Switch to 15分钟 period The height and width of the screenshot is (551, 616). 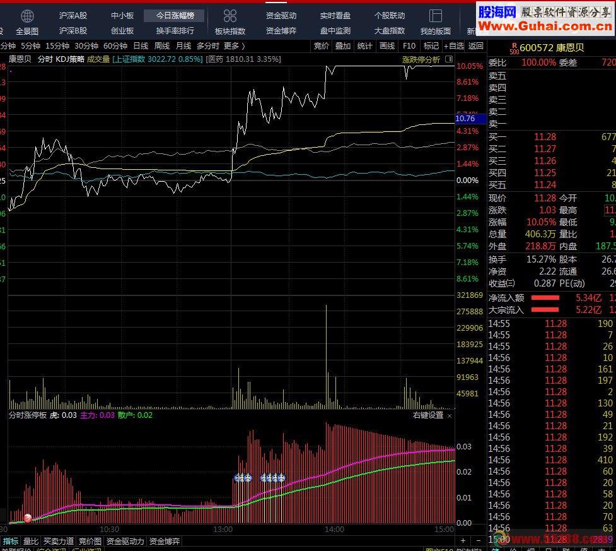coord(57,46)
